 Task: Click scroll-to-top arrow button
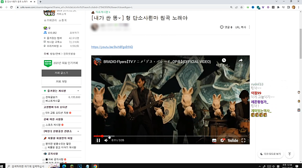click(x=290, y=154)
